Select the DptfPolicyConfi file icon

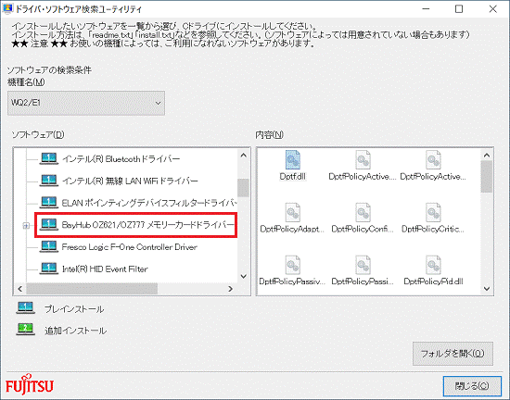tap(363, 212)
